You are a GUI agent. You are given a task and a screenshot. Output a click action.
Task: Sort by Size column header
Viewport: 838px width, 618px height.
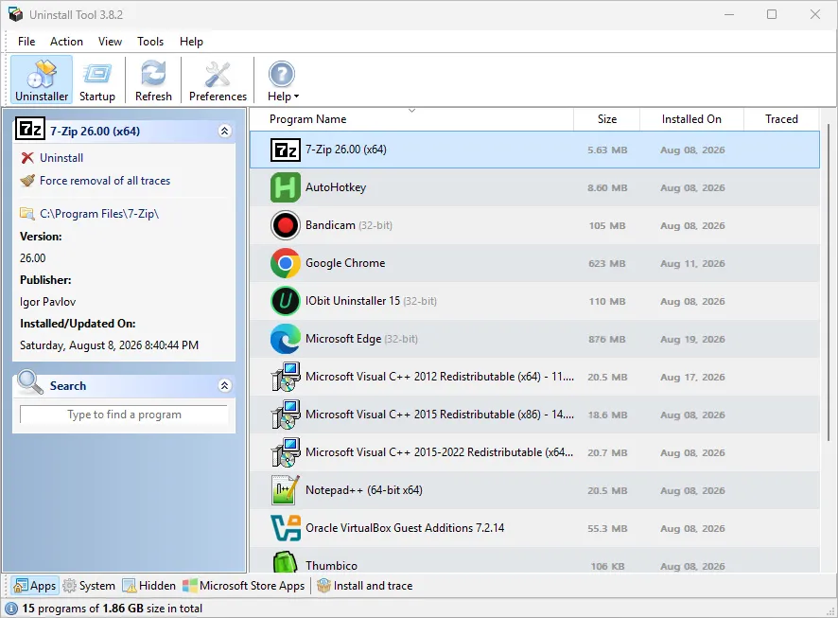606,119
